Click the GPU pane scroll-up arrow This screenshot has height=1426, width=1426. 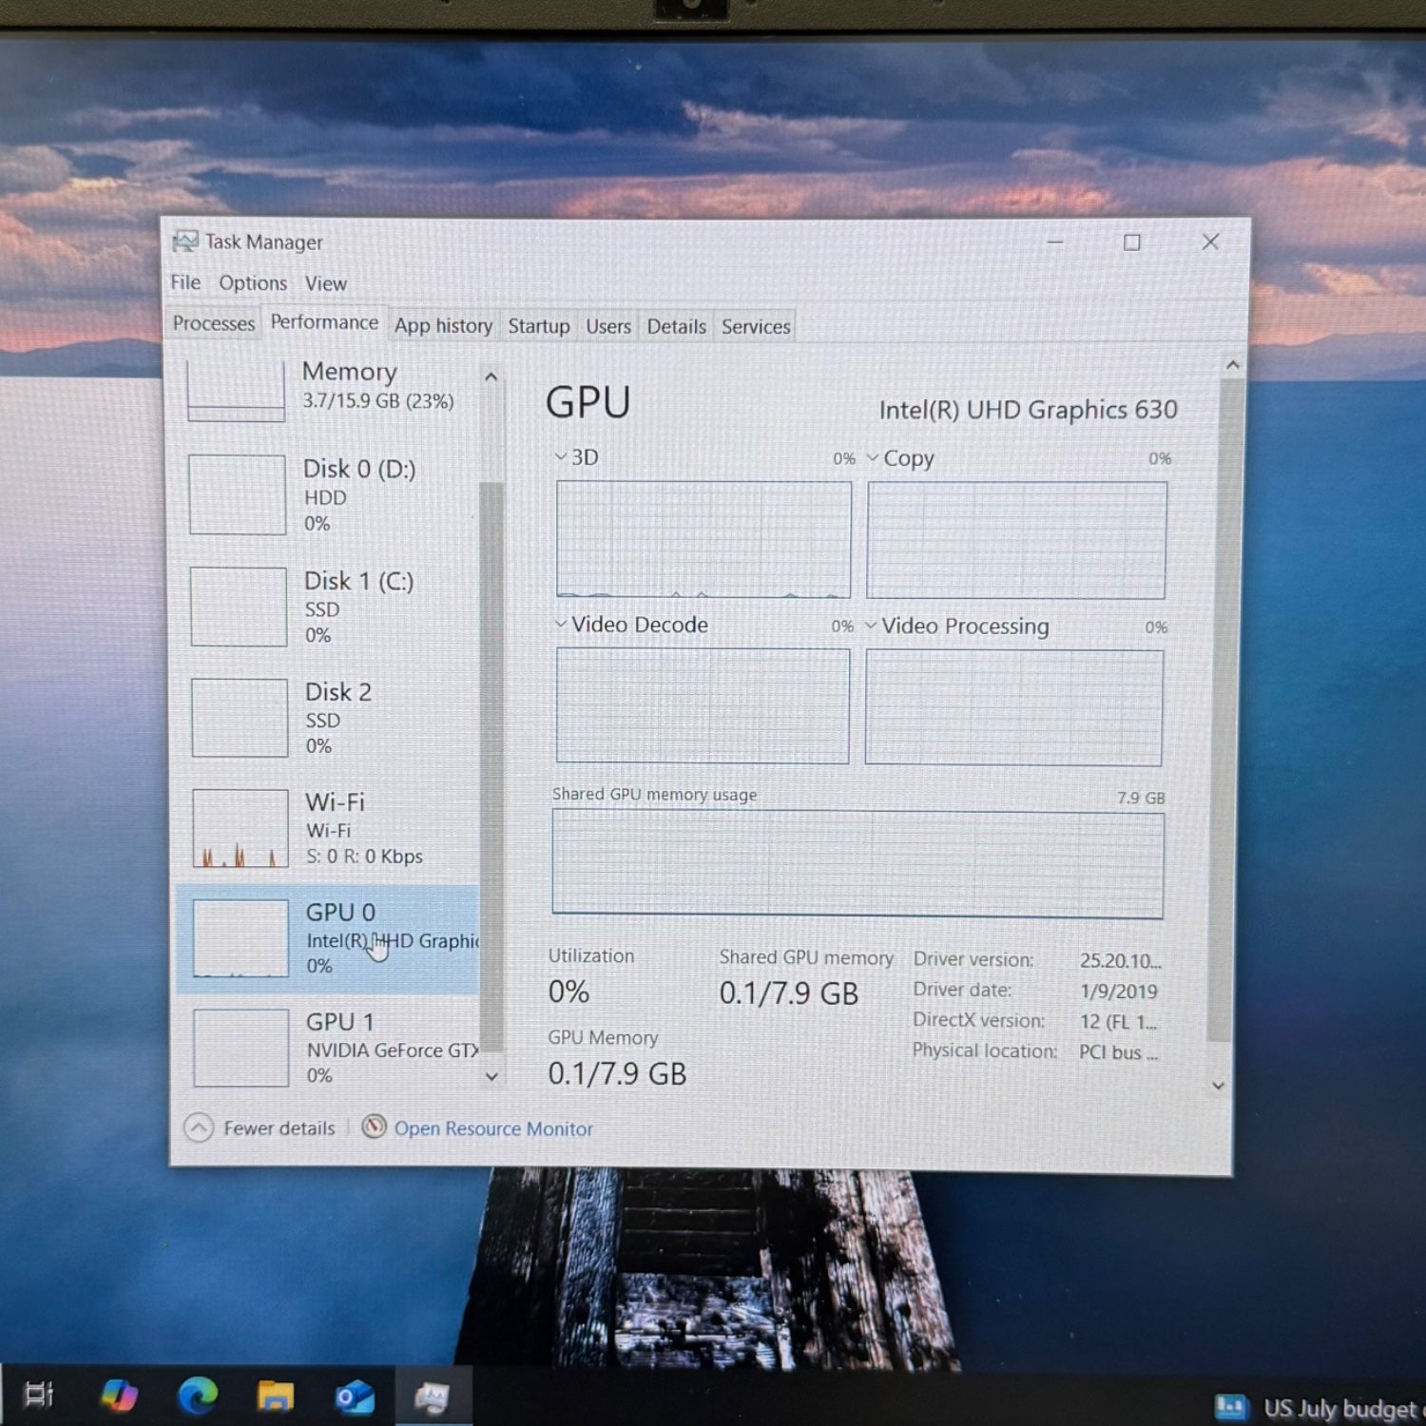(1233, 365)
